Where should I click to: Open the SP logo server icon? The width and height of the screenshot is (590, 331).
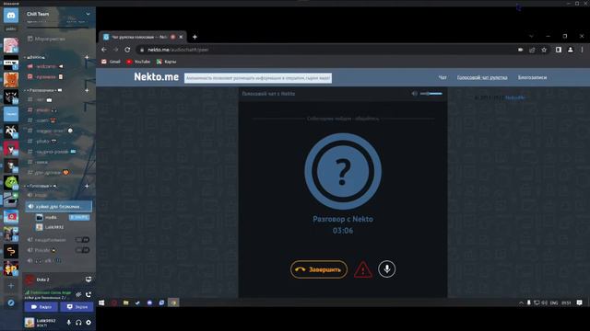(11, 268)
